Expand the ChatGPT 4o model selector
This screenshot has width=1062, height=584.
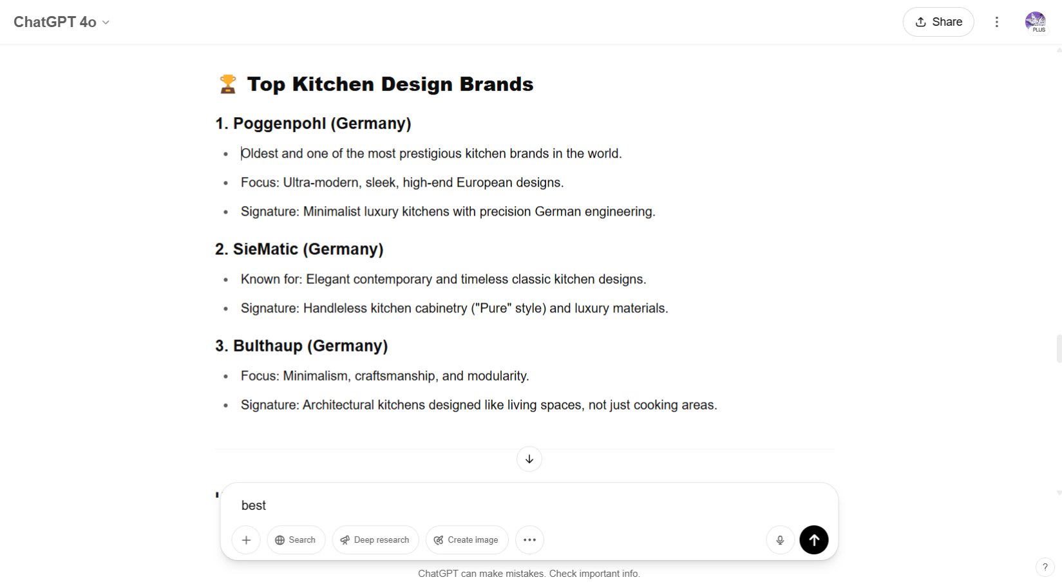click(62, 22)
